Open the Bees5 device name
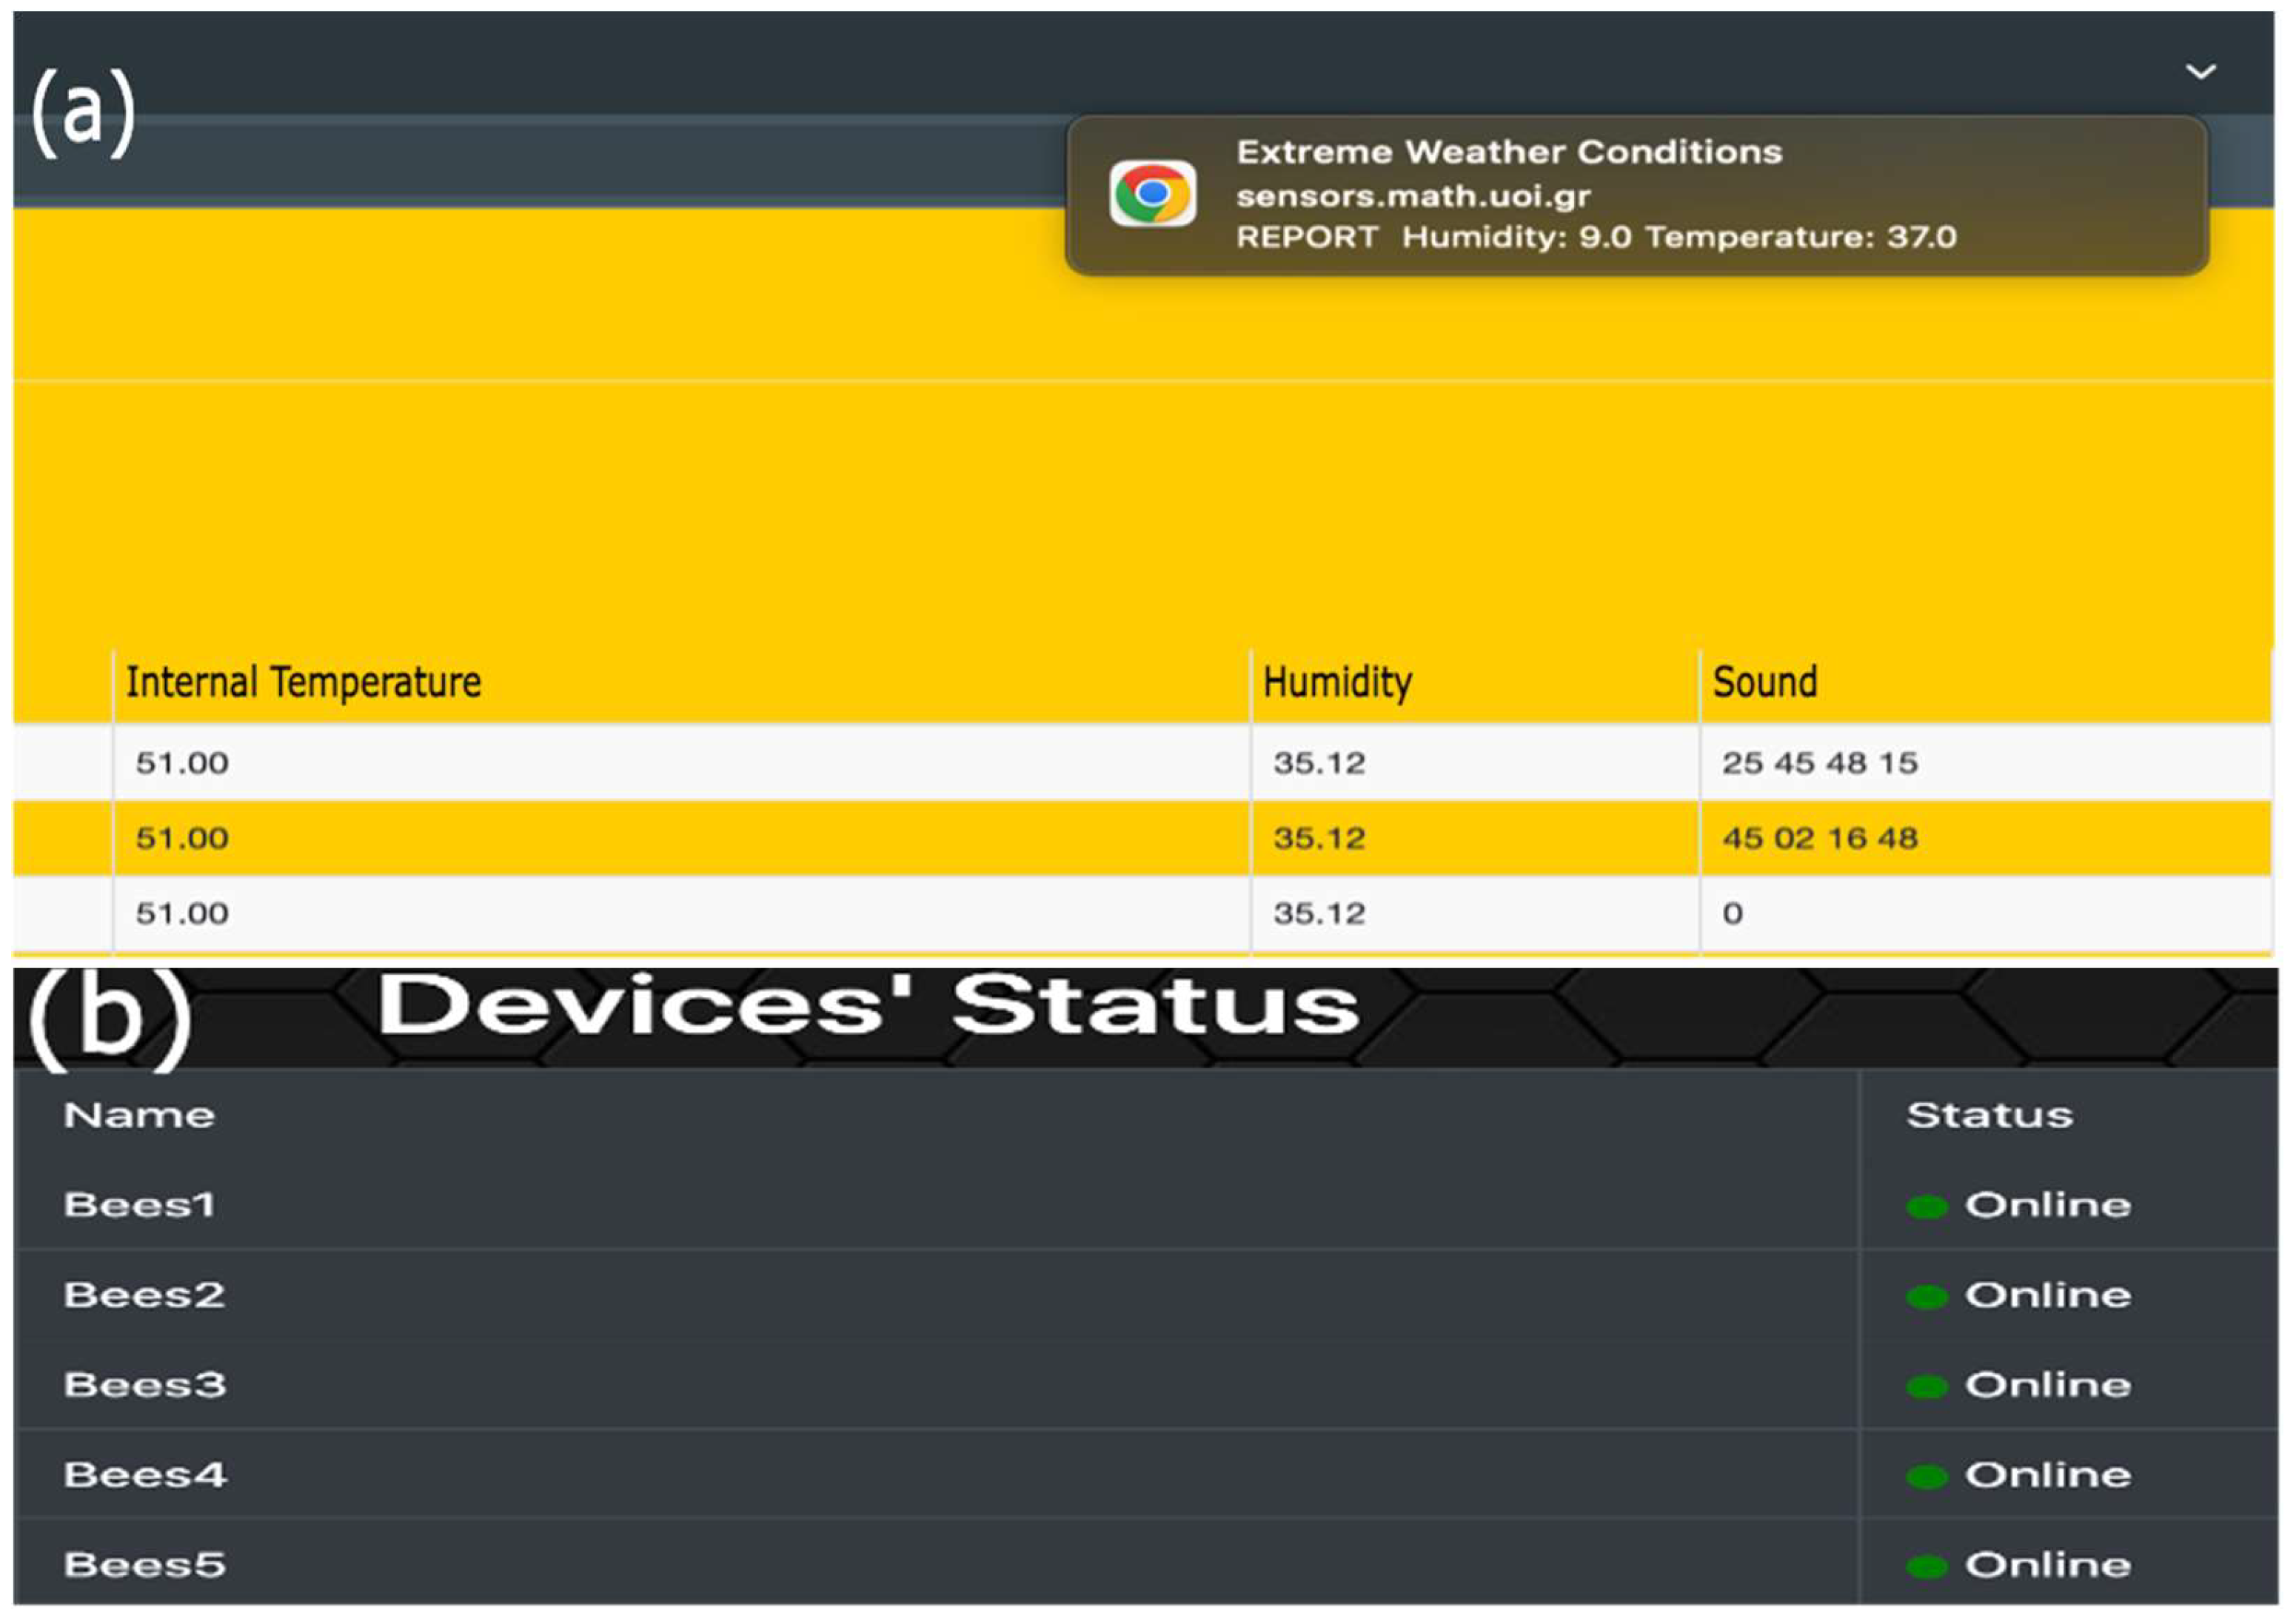Viewport: 2296px width, 1624px height. click(145, 1566)
